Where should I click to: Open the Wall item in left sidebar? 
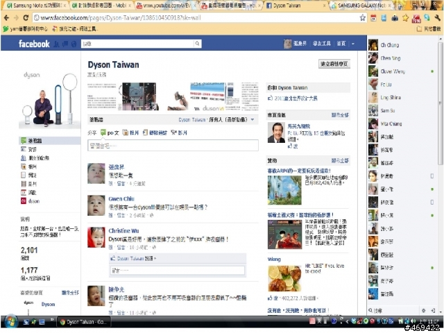point(50,140)
